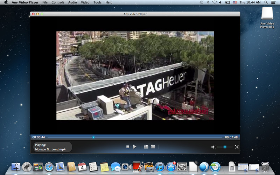Mute audio via the speaker icon
The image size is (280, 175).
click(x=213, y=147)
